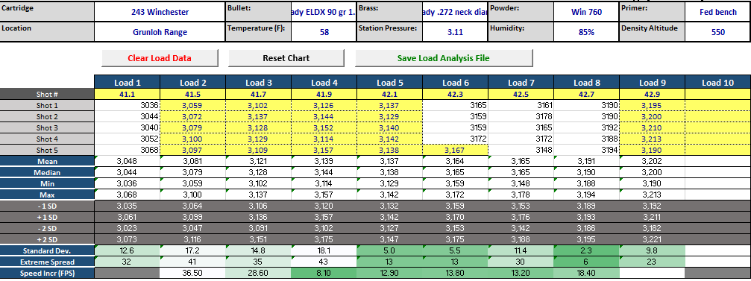Select the Location field Grunloh Range
The image size is (751, 281).
coord(160,32)
